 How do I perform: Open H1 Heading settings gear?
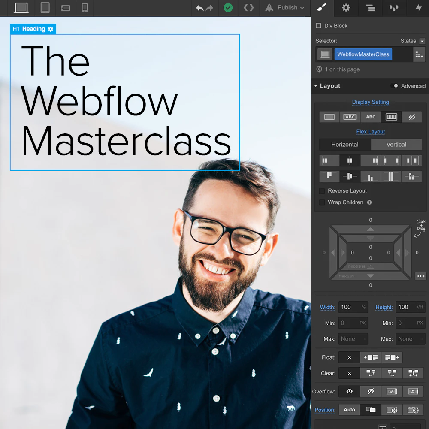tap(51, 29)
